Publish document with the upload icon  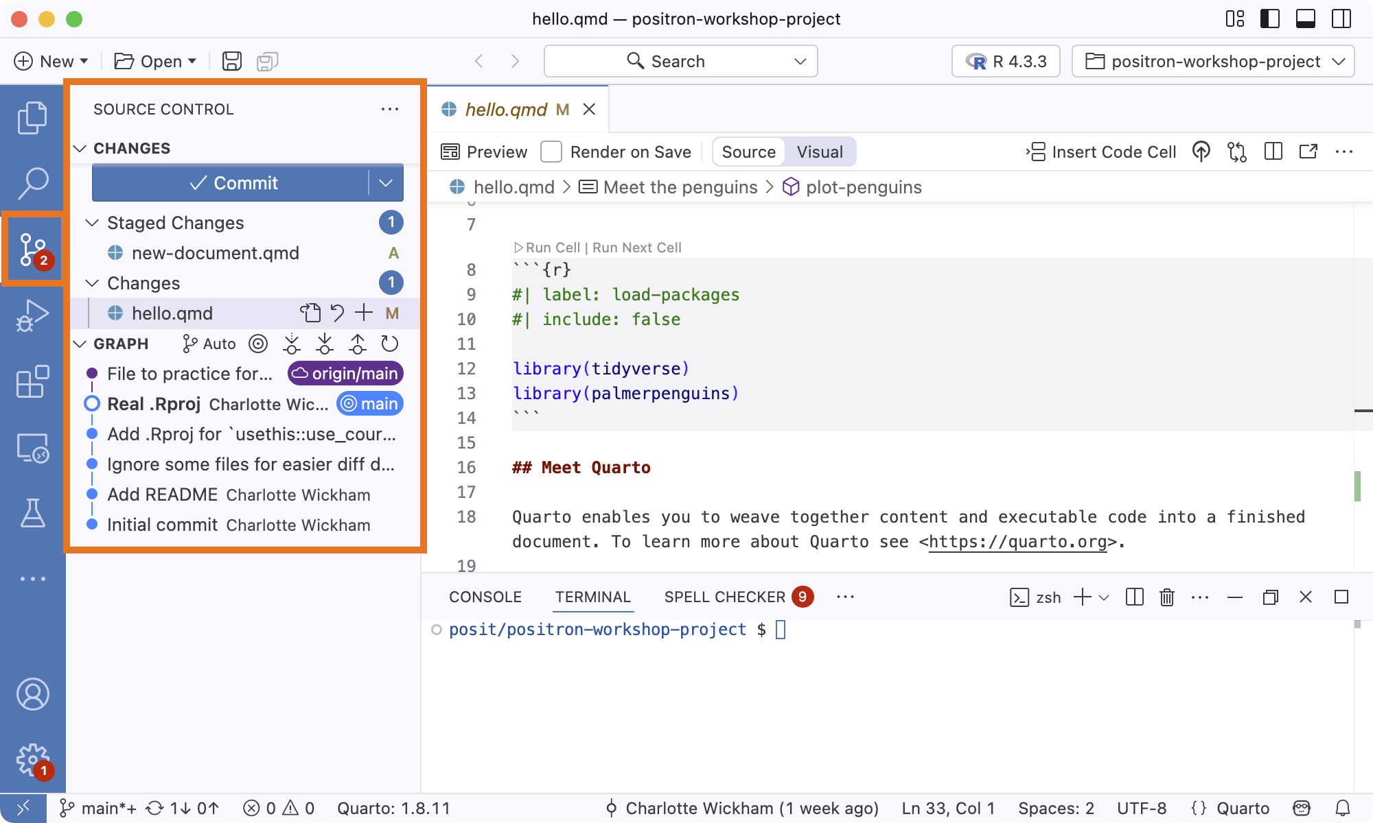(x=1201, y=152)
